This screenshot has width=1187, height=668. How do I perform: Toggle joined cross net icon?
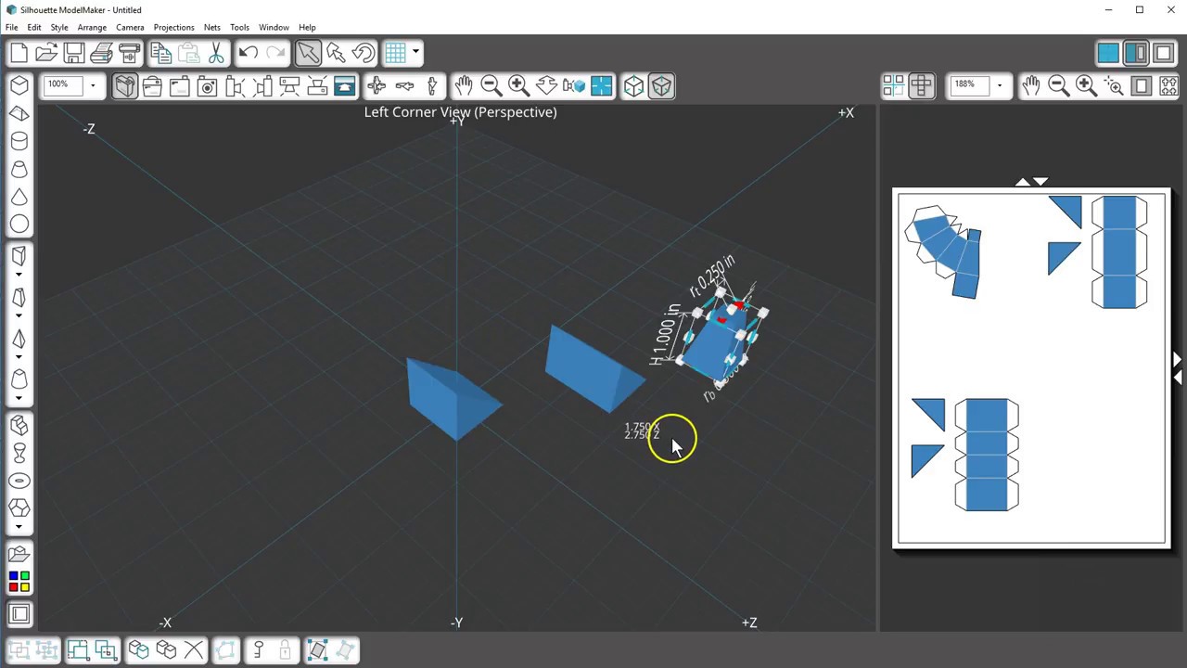pyautogui.click(x=921, y=86)
